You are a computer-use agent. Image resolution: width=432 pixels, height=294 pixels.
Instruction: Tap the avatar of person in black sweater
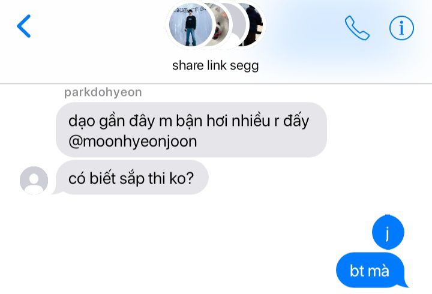point(191,25)
